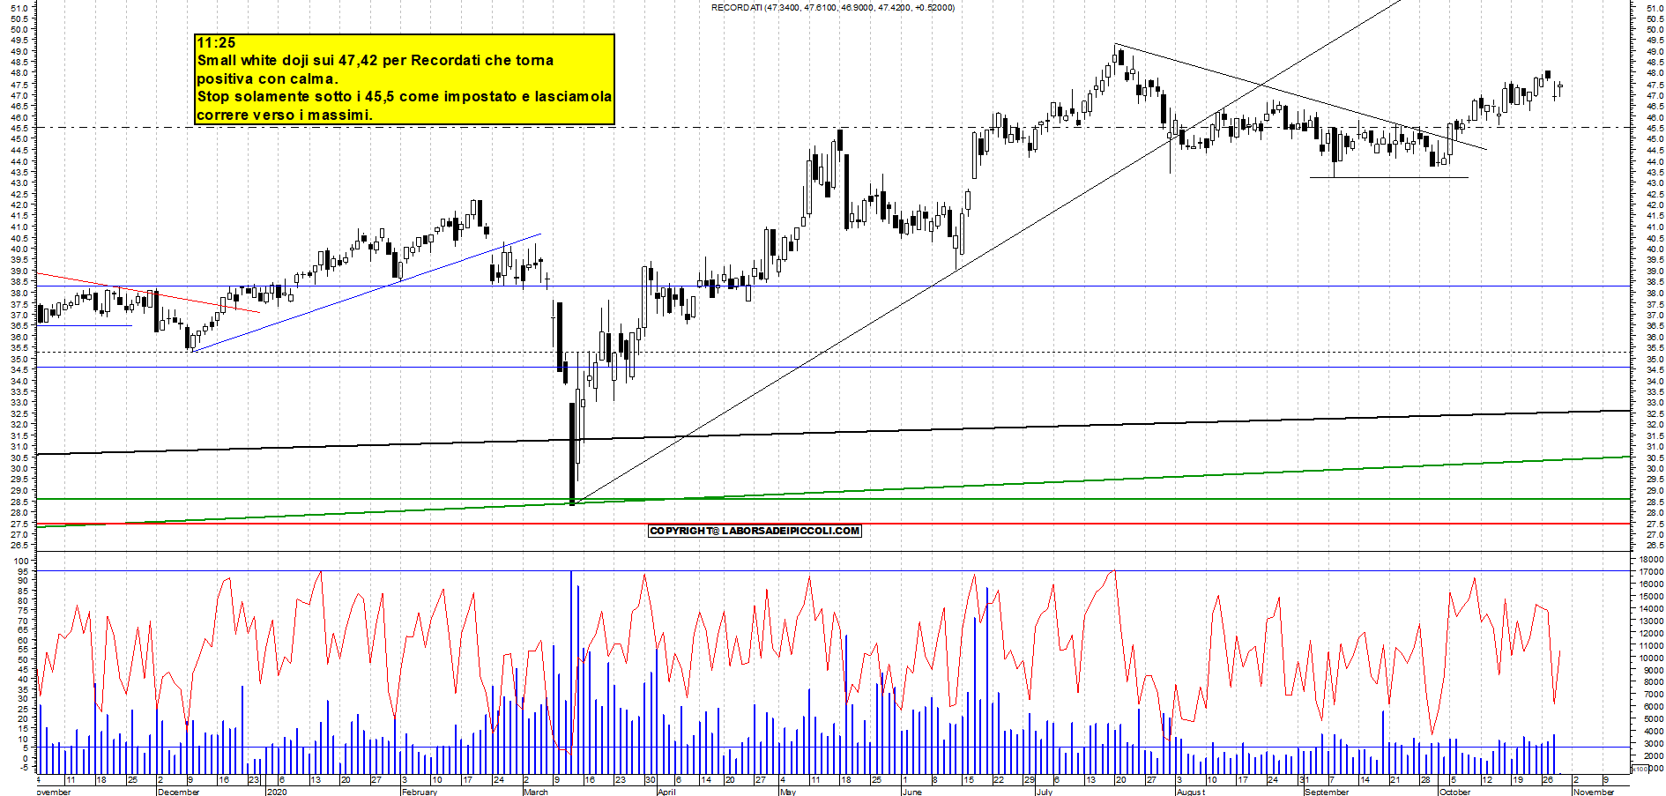Click the RECORDATI chart title with price values

pyautogui.click(x=832, y=8)
